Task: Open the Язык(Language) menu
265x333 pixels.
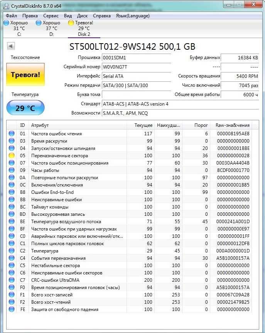Action: point(133,16)
